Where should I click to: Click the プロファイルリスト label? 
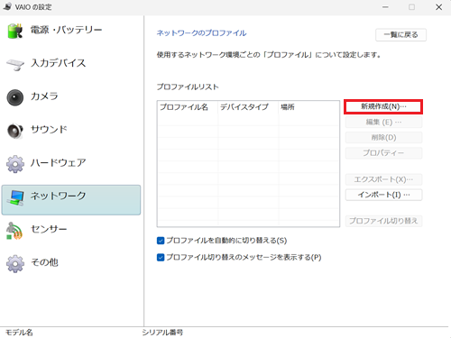188,87
